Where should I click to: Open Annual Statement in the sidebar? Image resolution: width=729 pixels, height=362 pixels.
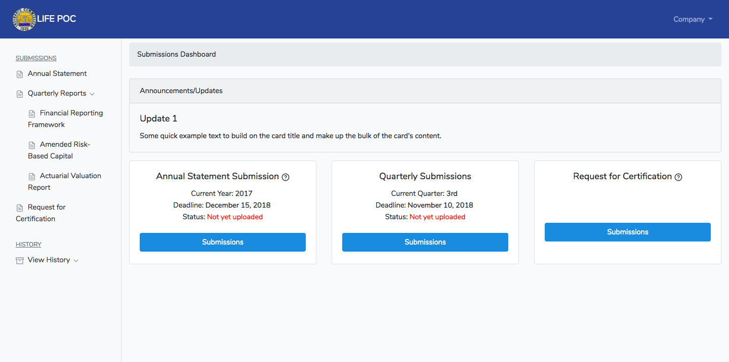tap(57, 74)
